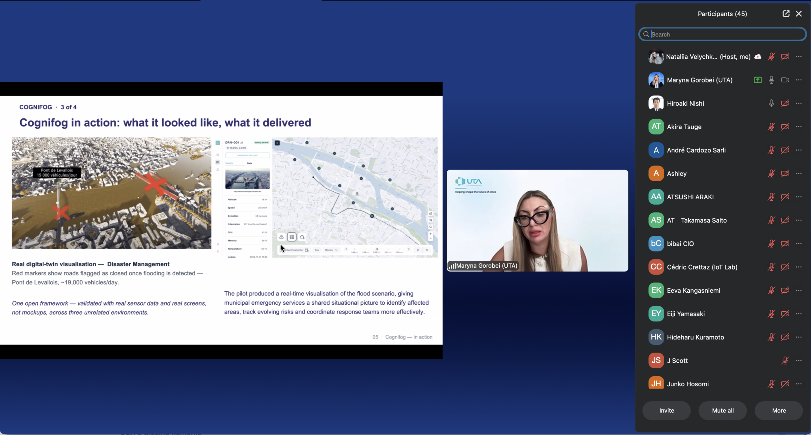The width and height of the screenshot is (811, 435).
Task: Click the Mute all button
Action: pyautogui.click(x=723, y=410)
